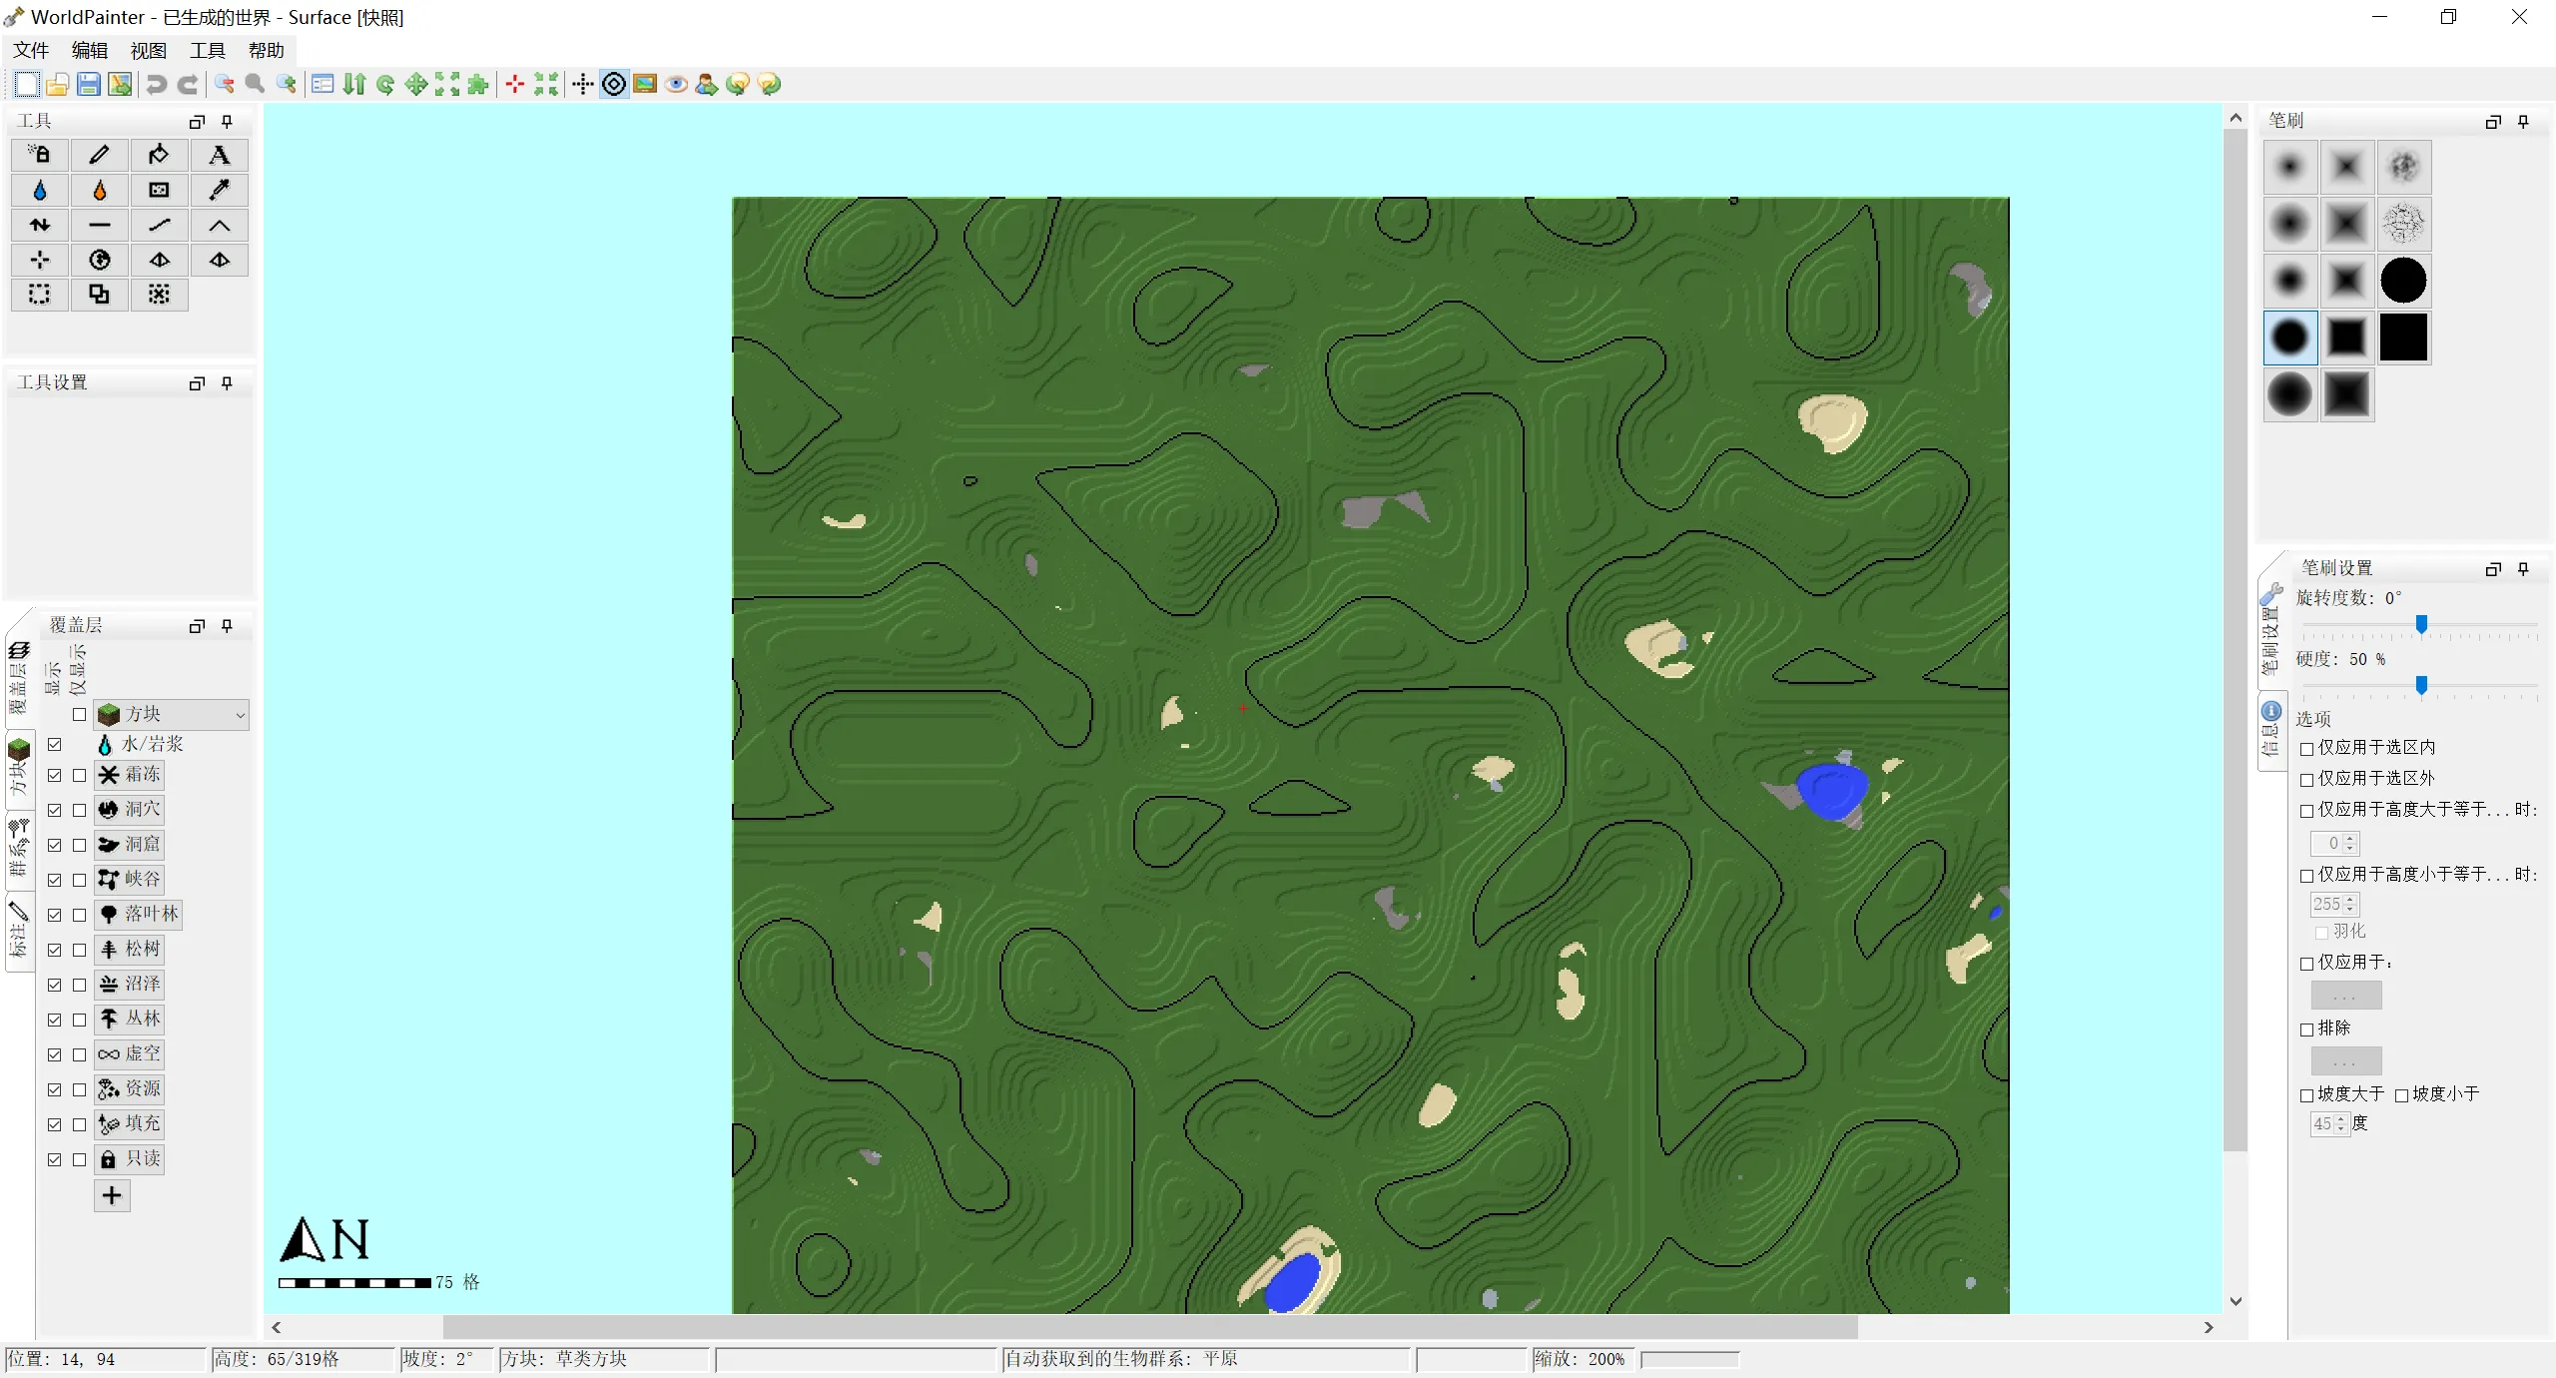The image size is (2556, 1378).
Task: Toggle view distance eye icon
Action: coord(676,85)
